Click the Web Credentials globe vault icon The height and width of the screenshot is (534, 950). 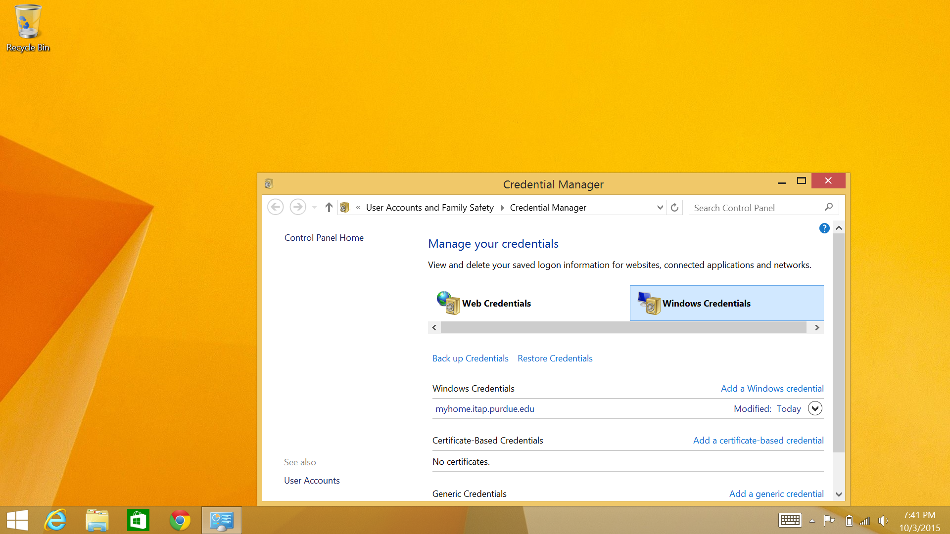[448, 303]
